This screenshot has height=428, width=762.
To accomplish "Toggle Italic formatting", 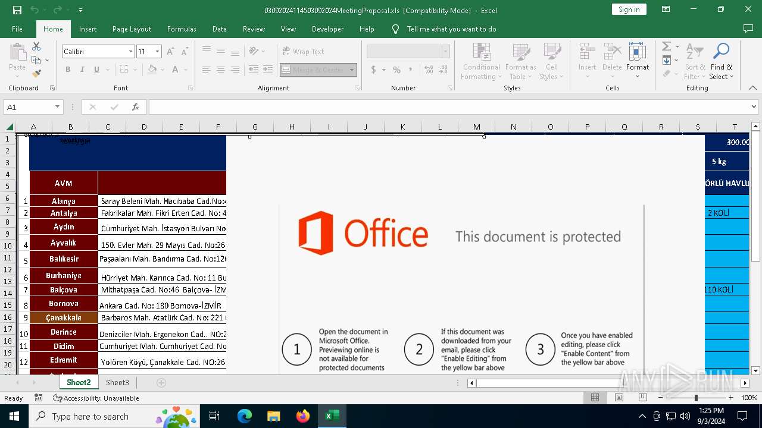I will tap(82, 70).
